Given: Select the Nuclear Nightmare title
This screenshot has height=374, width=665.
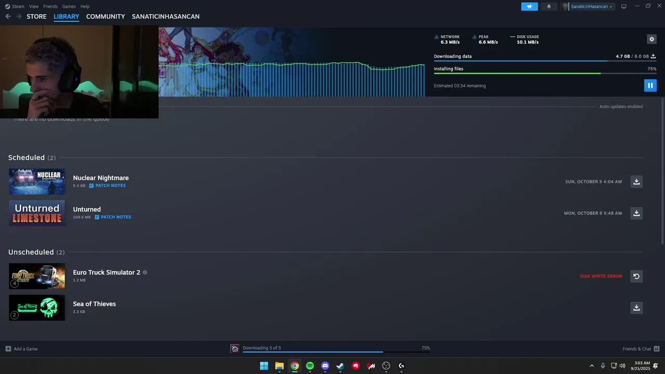Looking at the screenshot, I should [101, 178].
